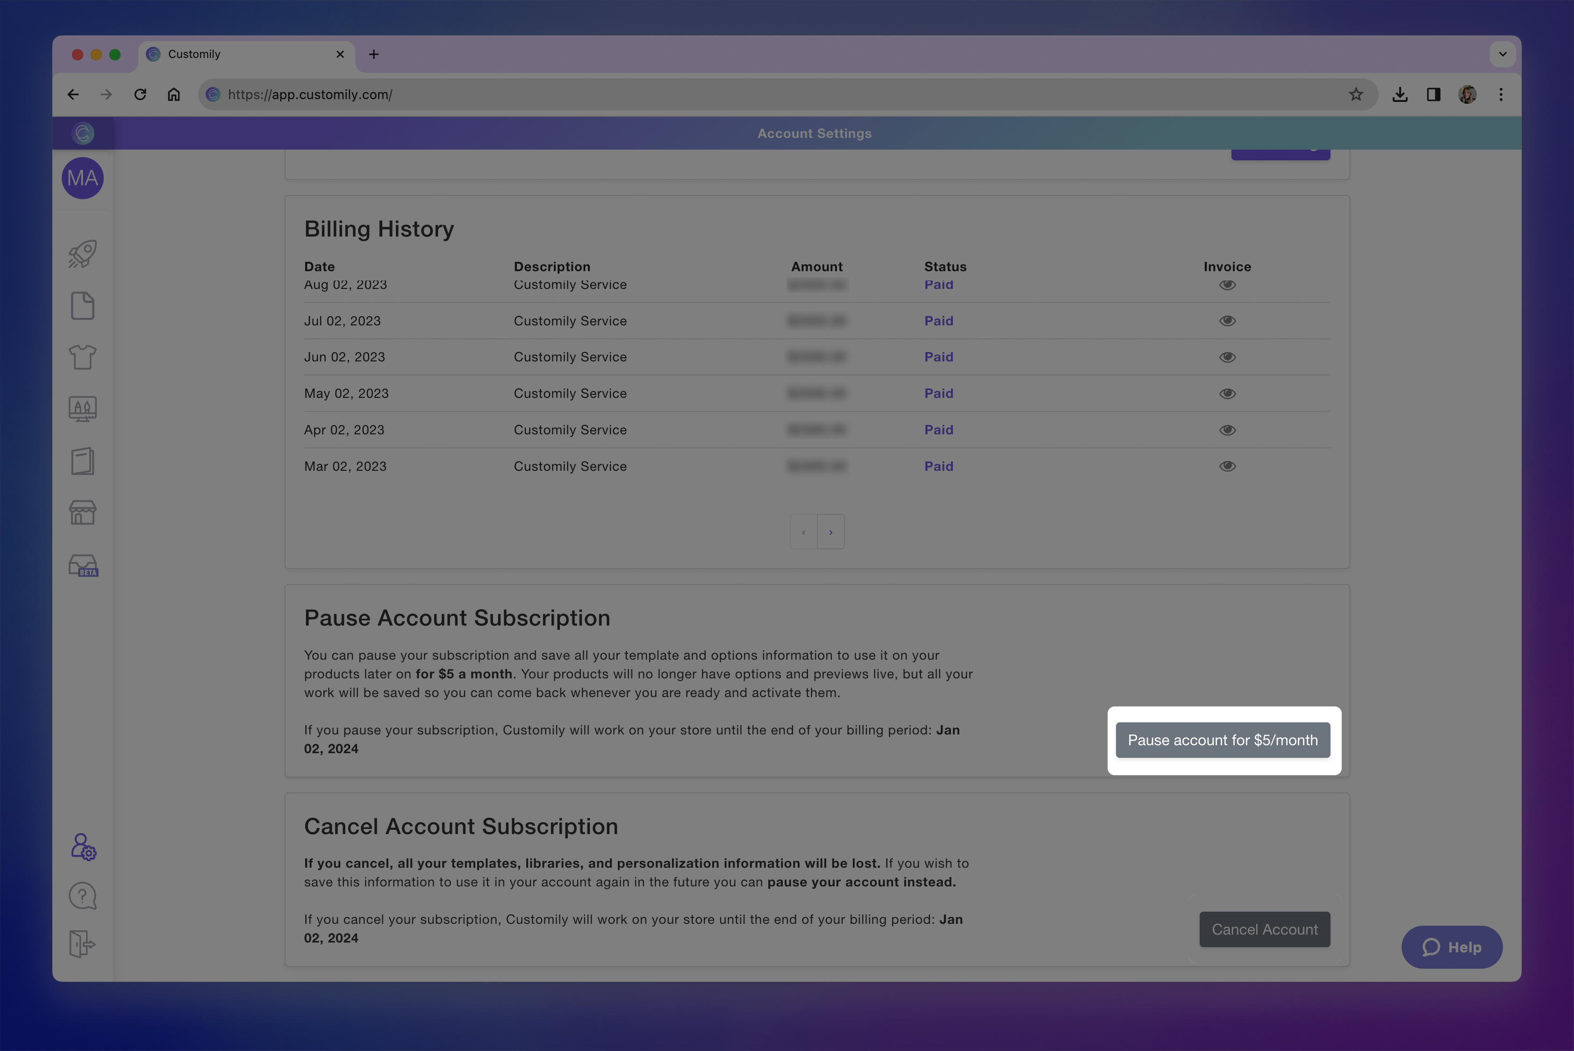This screenshot has width=1574, height=1051.
Task: Go to previous billing history page
Action: point(803,532)
